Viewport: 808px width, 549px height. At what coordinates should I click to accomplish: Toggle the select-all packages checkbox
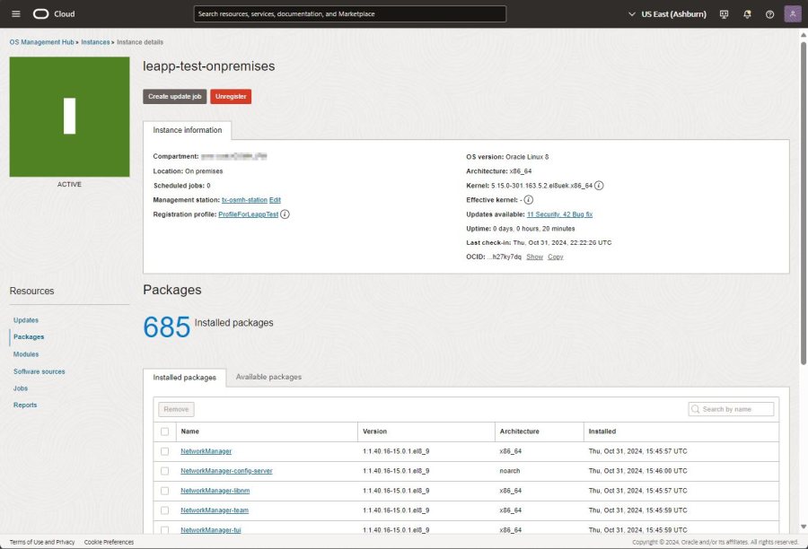click(165, 431)
